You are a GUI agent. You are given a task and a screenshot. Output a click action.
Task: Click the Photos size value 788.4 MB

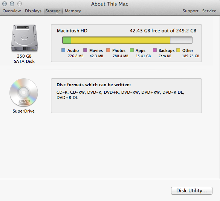pyautogui.click(x=121, y=56)
